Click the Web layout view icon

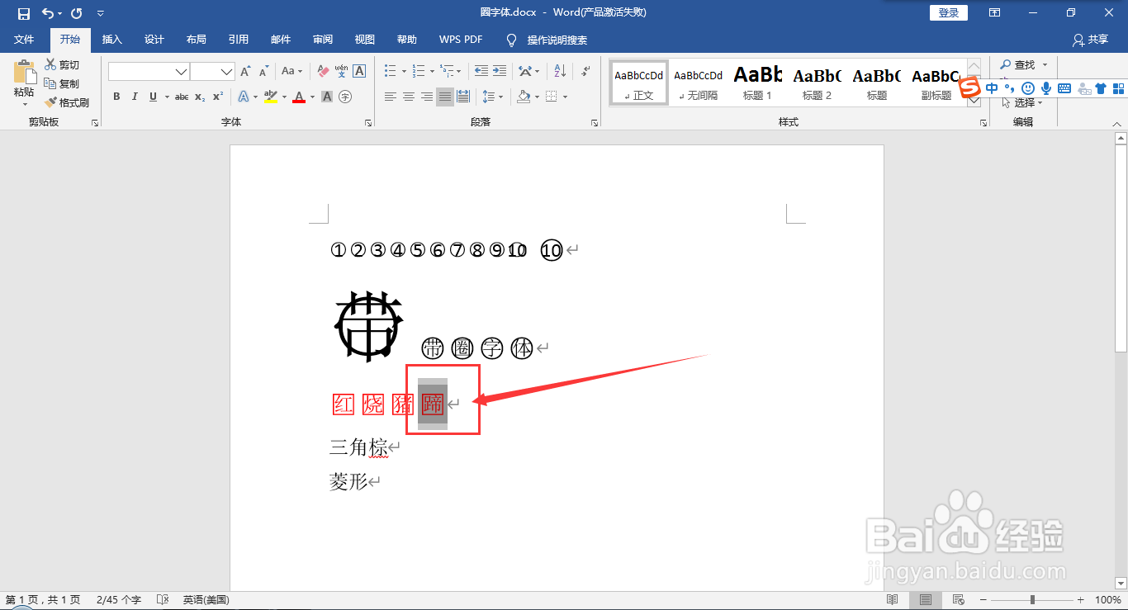959,599
